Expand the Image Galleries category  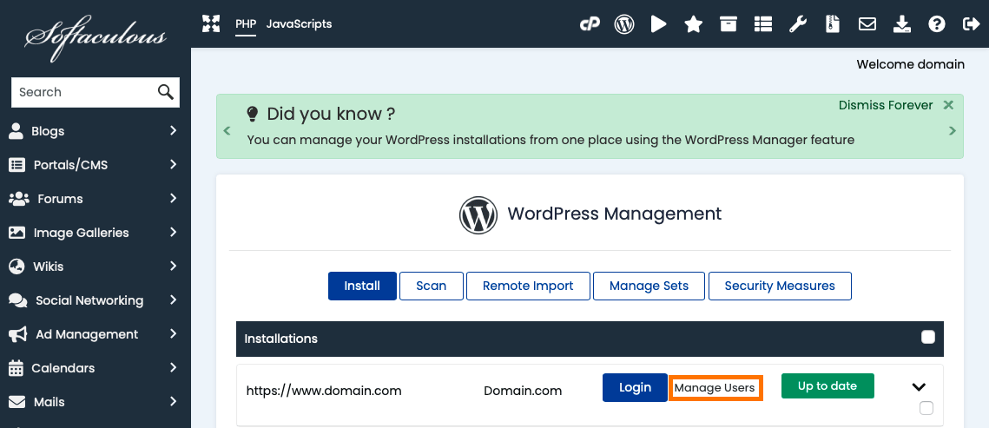click(x=174, y=232)
